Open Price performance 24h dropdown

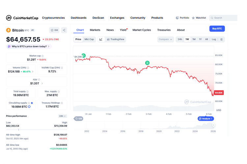click(62, 116)
